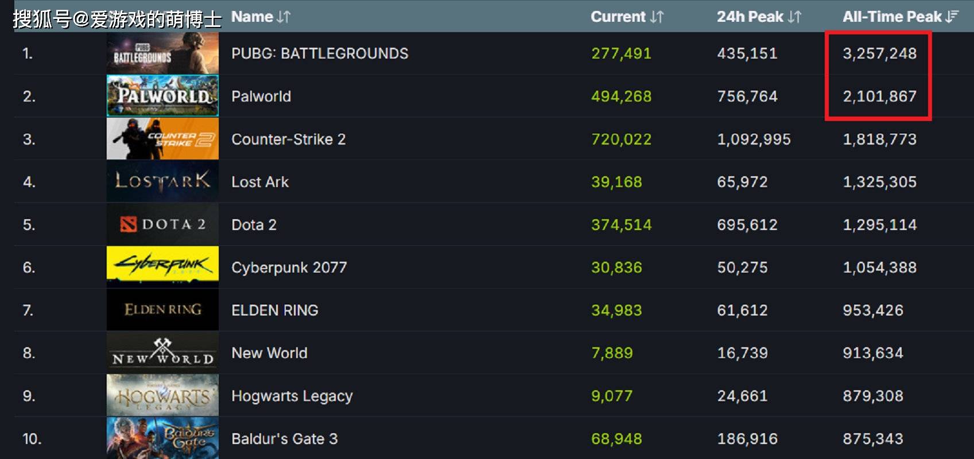Select Dota 2 all-time peak 1,295,114
The height and width of the screenshot is (459, 974).
coord(879,225)
